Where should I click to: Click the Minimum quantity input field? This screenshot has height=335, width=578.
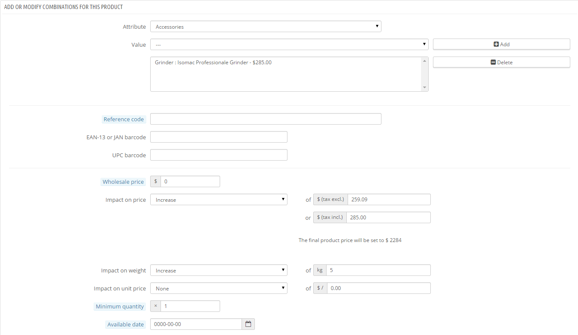190,306
